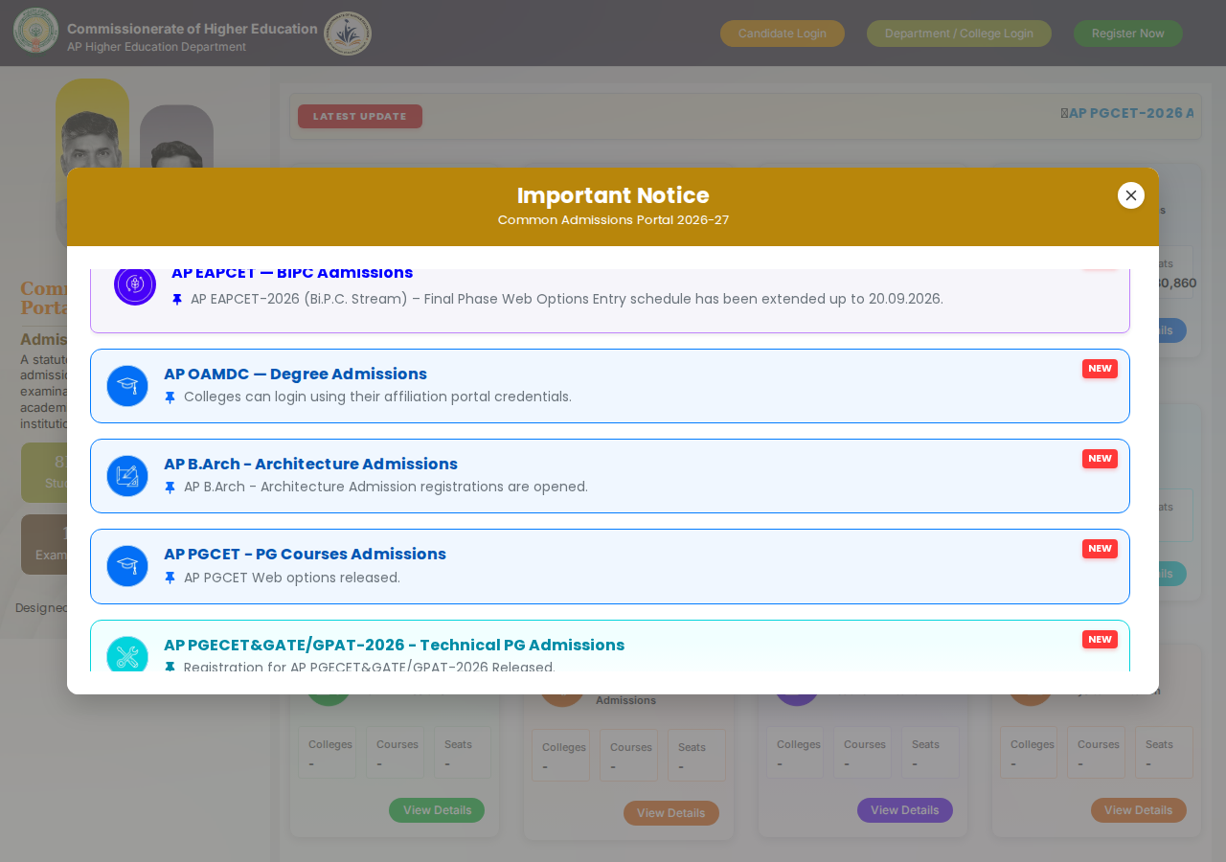Click the AP EAPCET BiPC purple circular icon

tap(135, 284)
